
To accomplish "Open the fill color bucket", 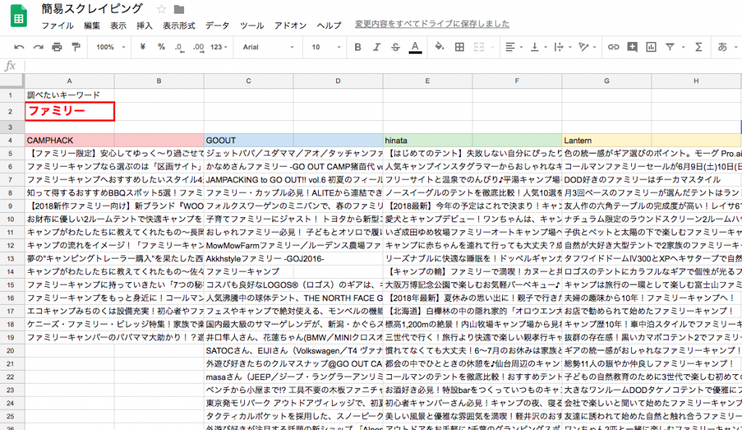I will click(439, 46).
